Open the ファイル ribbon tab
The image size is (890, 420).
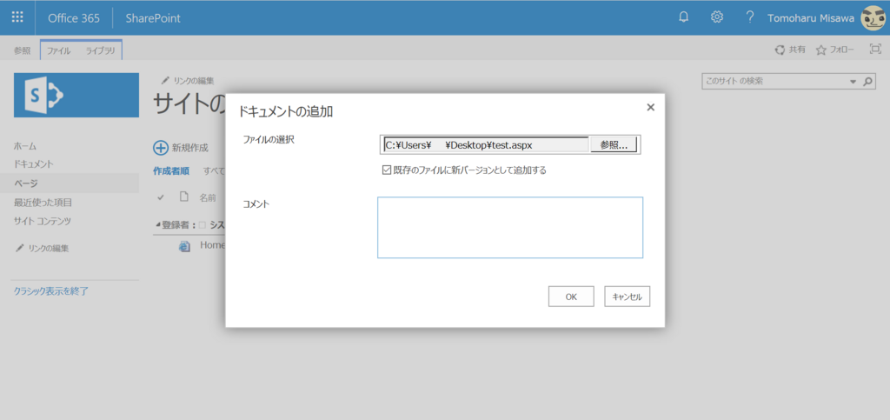click(x=58, y=50)
